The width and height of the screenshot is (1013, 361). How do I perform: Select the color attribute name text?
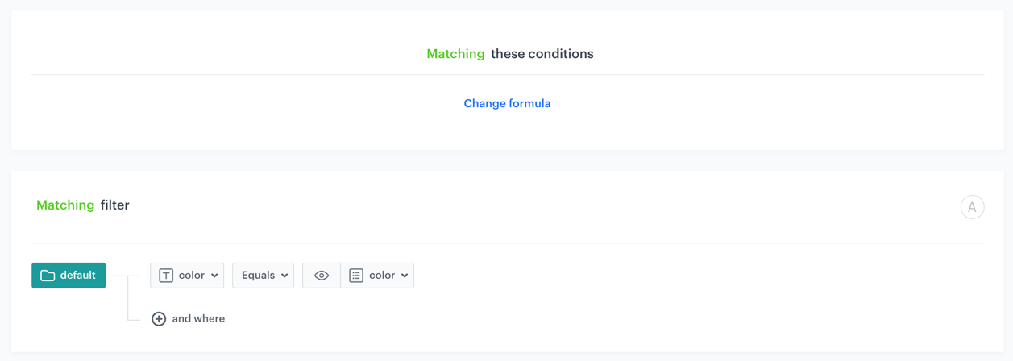click(192, 276)
